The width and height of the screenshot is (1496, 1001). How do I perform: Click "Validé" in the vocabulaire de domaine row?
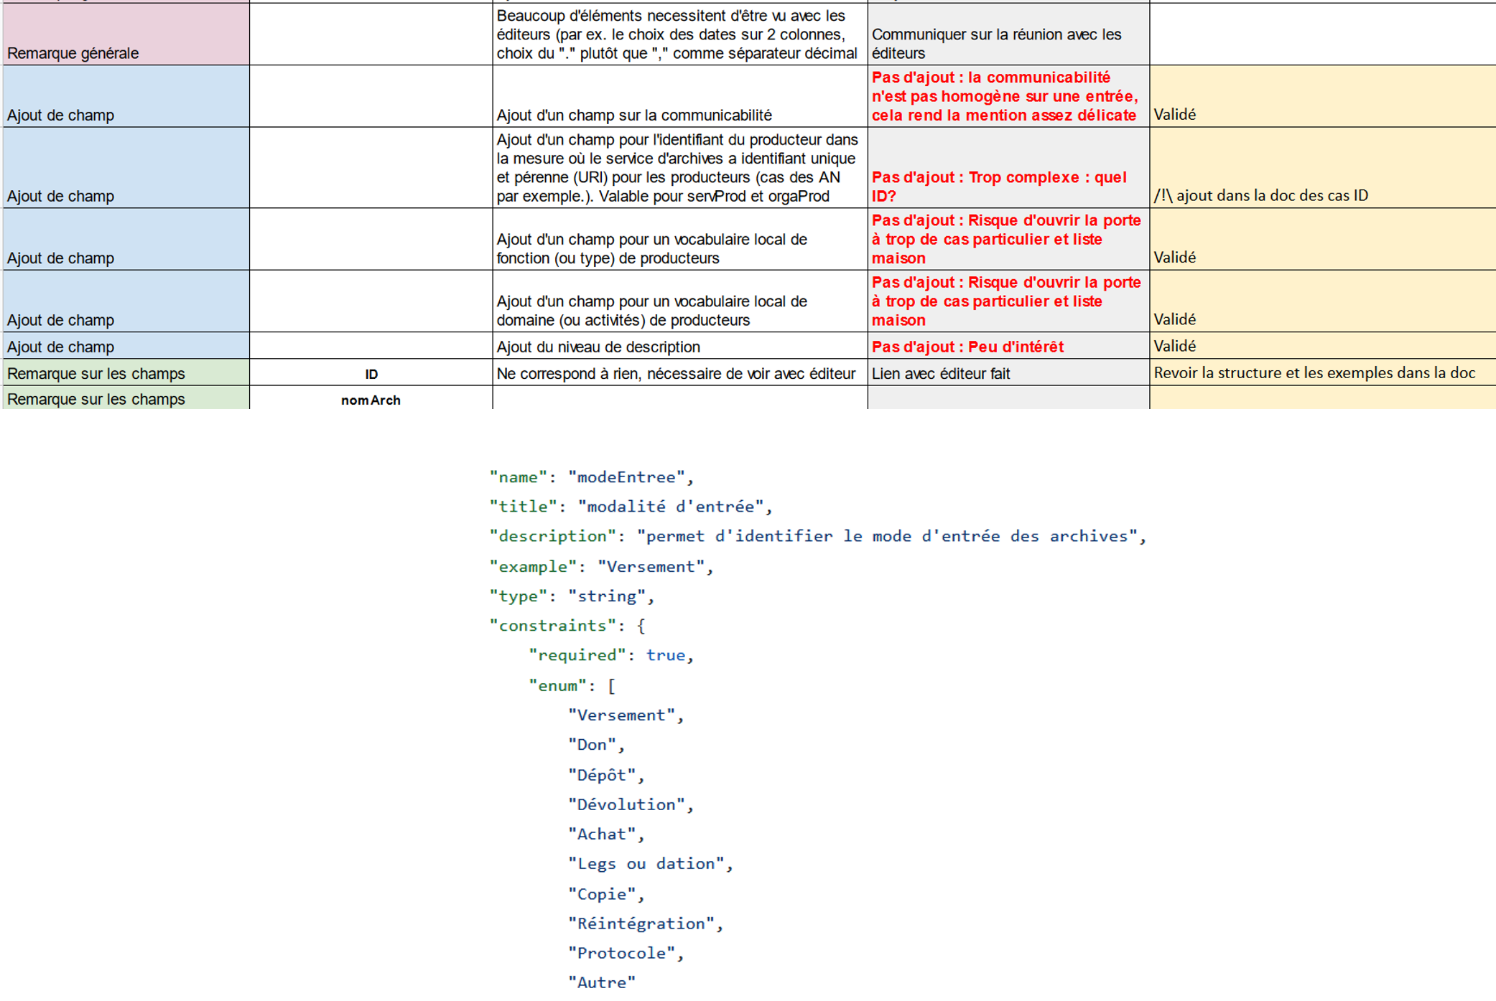pos(1322,301)
